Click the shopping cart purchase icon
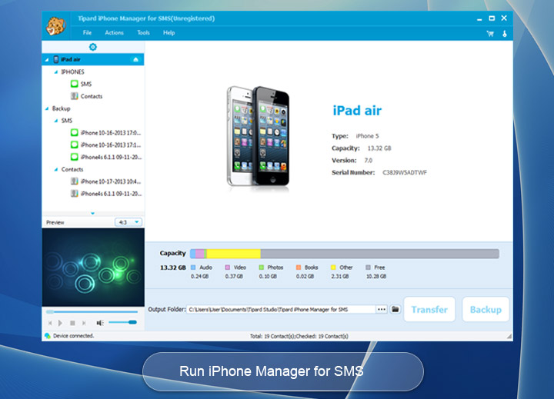Screen dimensions: 554x399 coord(490,34)
